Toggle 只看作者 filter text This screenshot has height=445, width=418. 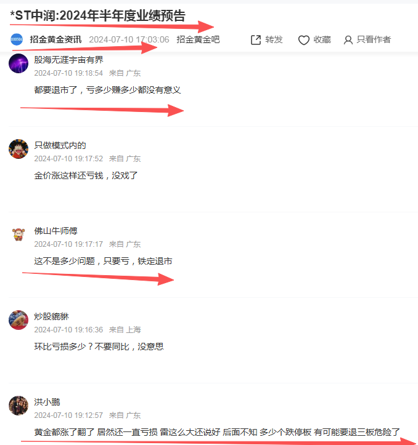374,39
